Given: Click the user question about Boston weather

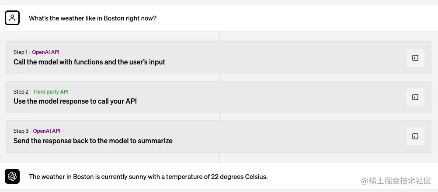Looking at the screenshot, I should (x=93, y=18).
